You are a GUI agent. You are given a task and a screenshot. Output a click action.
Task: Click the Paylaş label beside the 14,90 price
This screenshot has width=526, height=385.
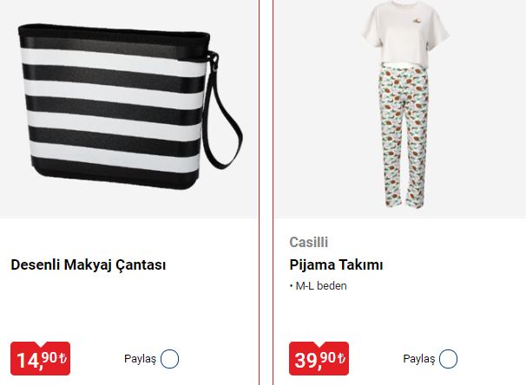(x=141, y=359)
